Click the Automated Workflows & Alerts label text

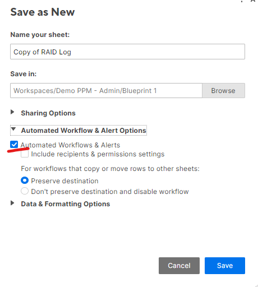(70, 145)
